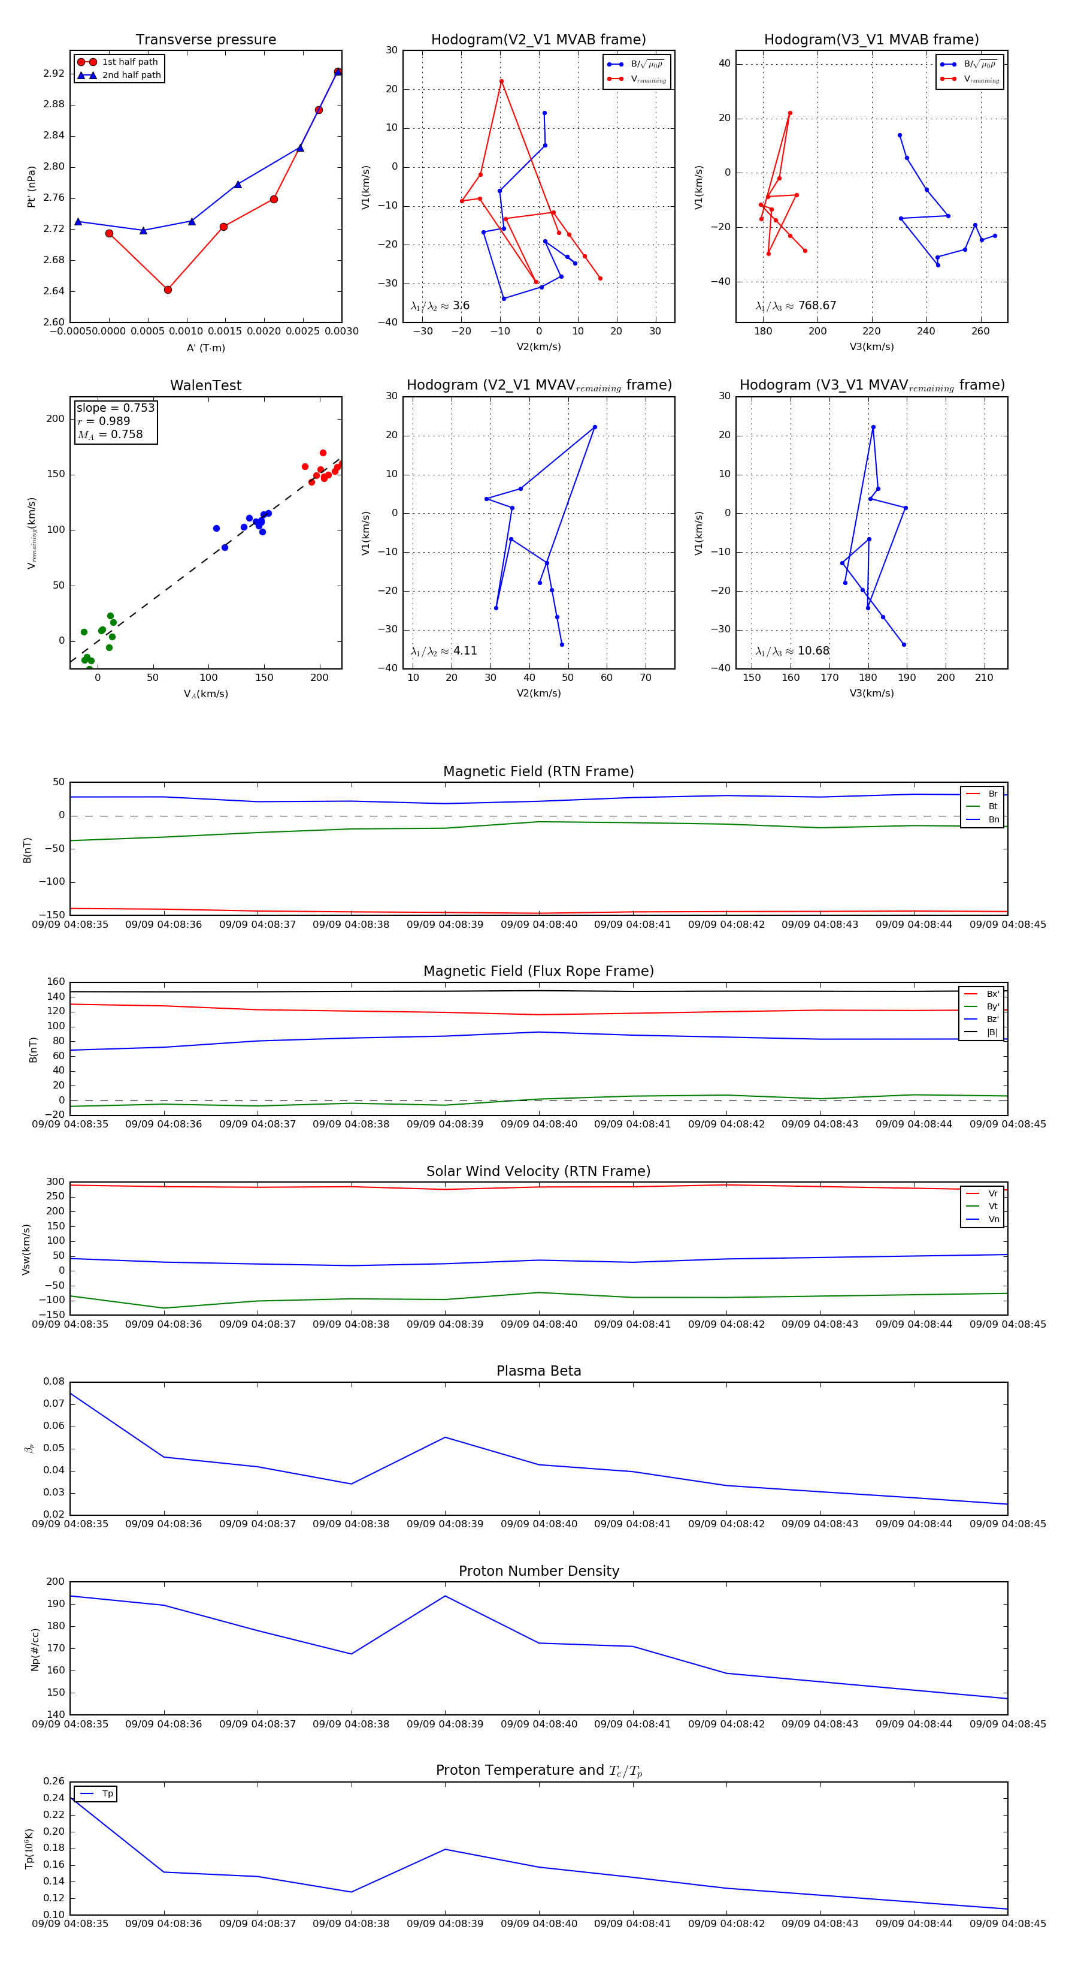
Task: Click the V_remaining legend entry in V2_V1 hodogram
Action: 637,79
